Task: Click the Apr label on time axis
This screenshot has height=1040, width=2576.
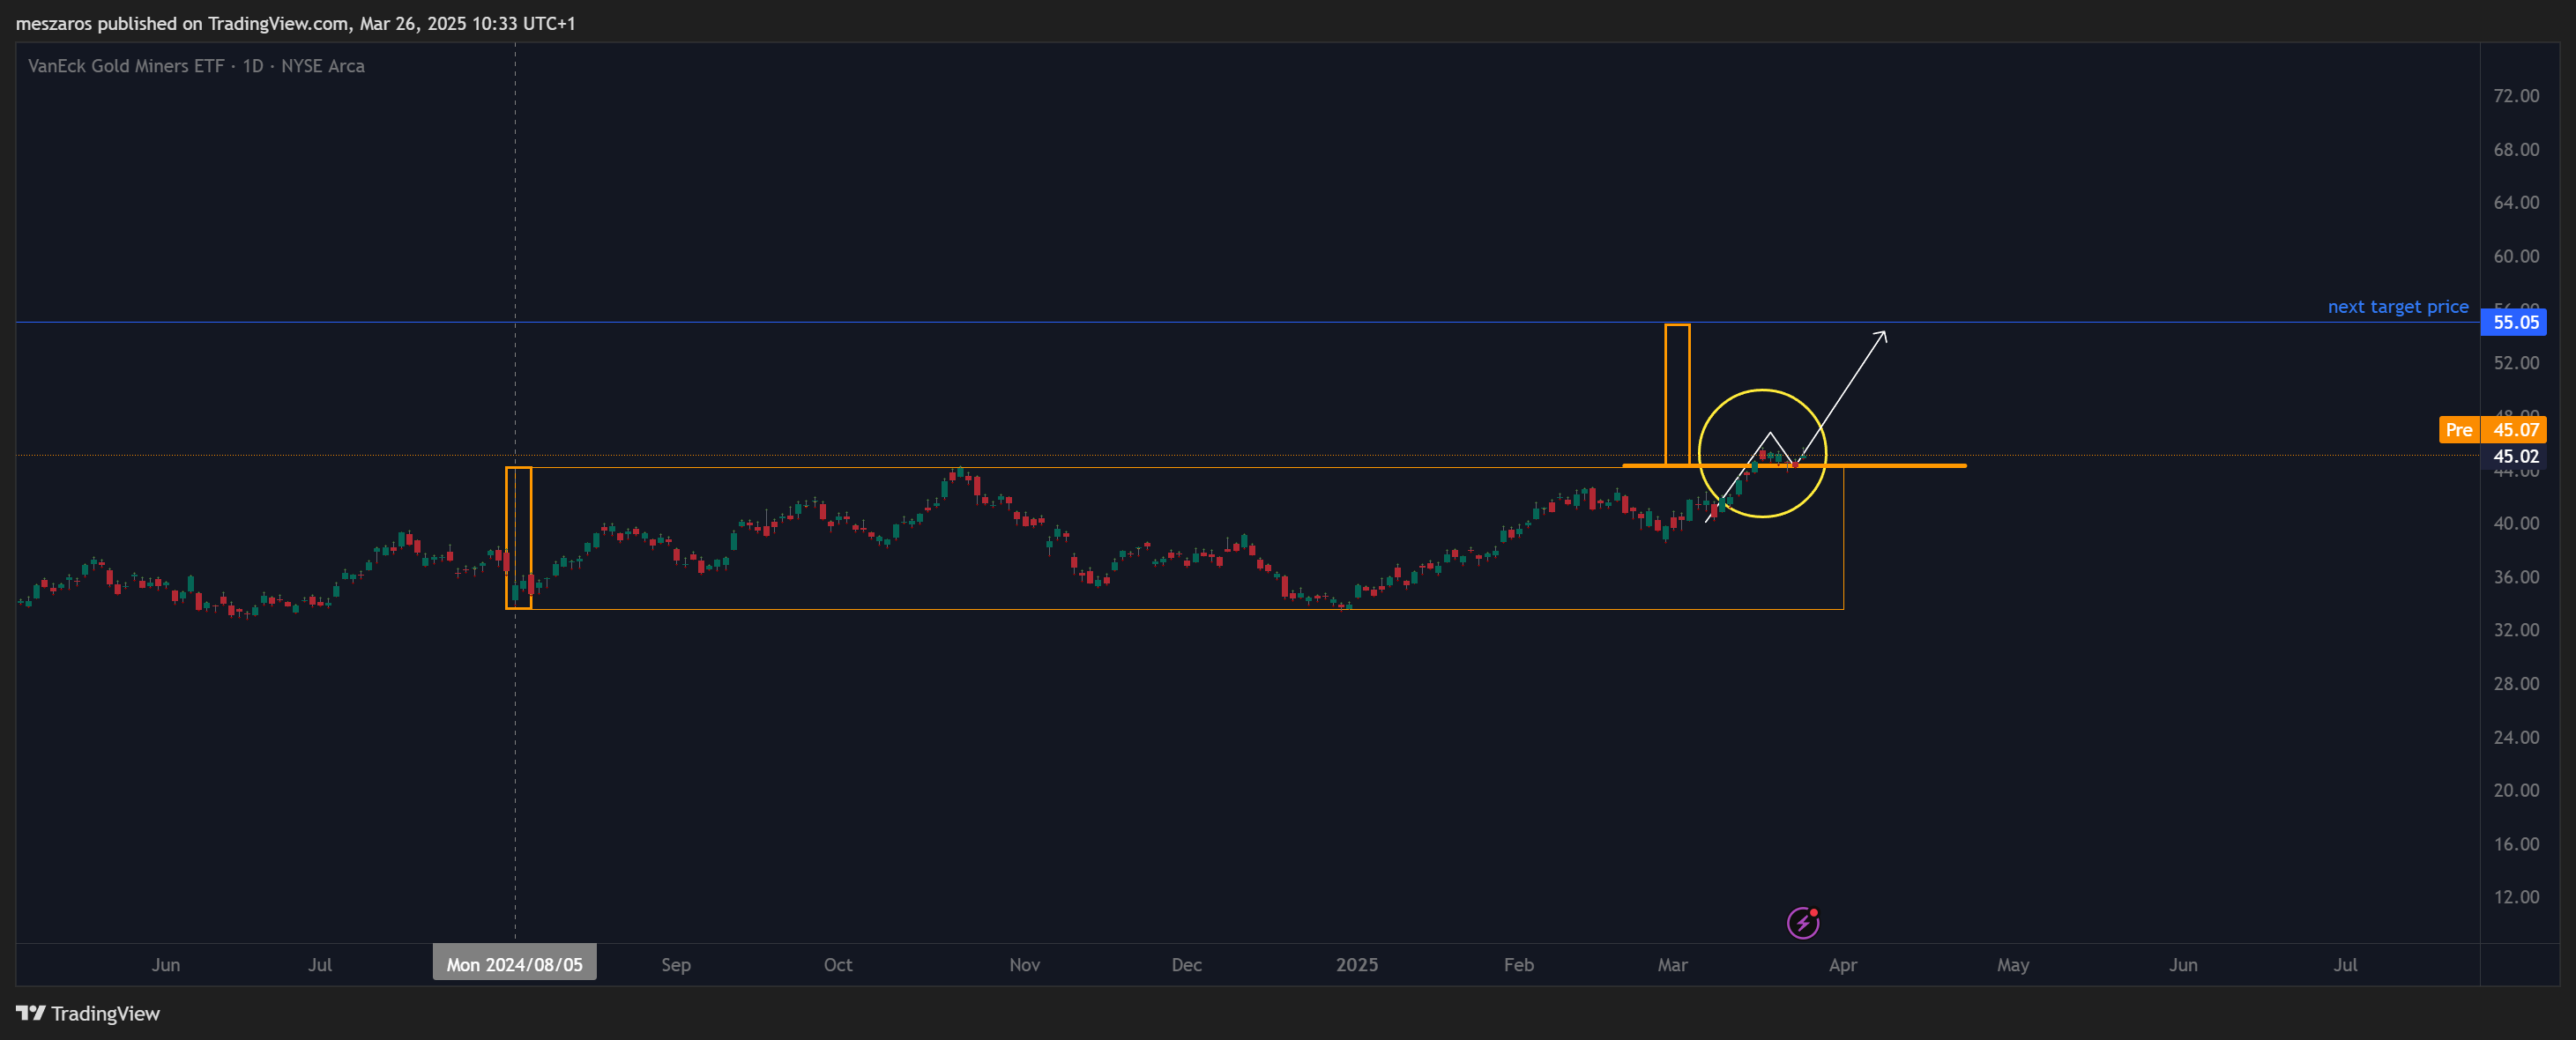Action: click(x=1842, y=964)
